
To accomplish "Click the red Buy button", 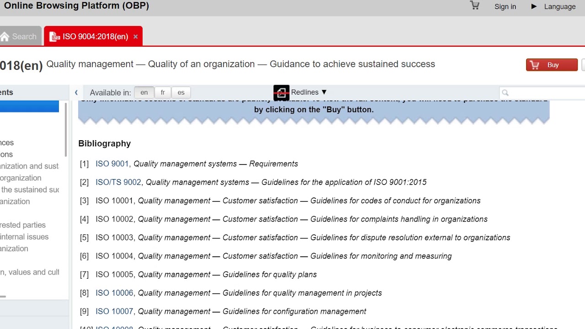I will click(552, 65).
